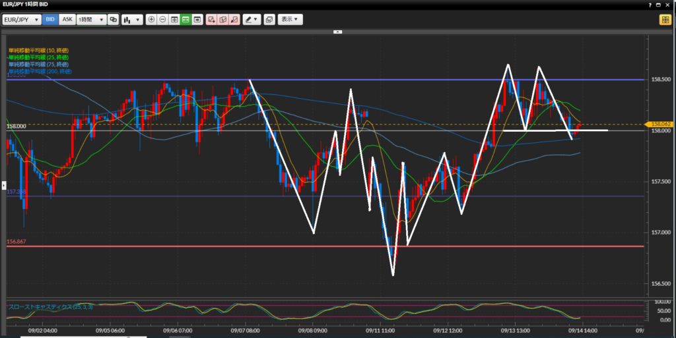Open the 1時間 timeframe dropdown
Viewport: 676px width, 338px height.
[x=91, y=20]
